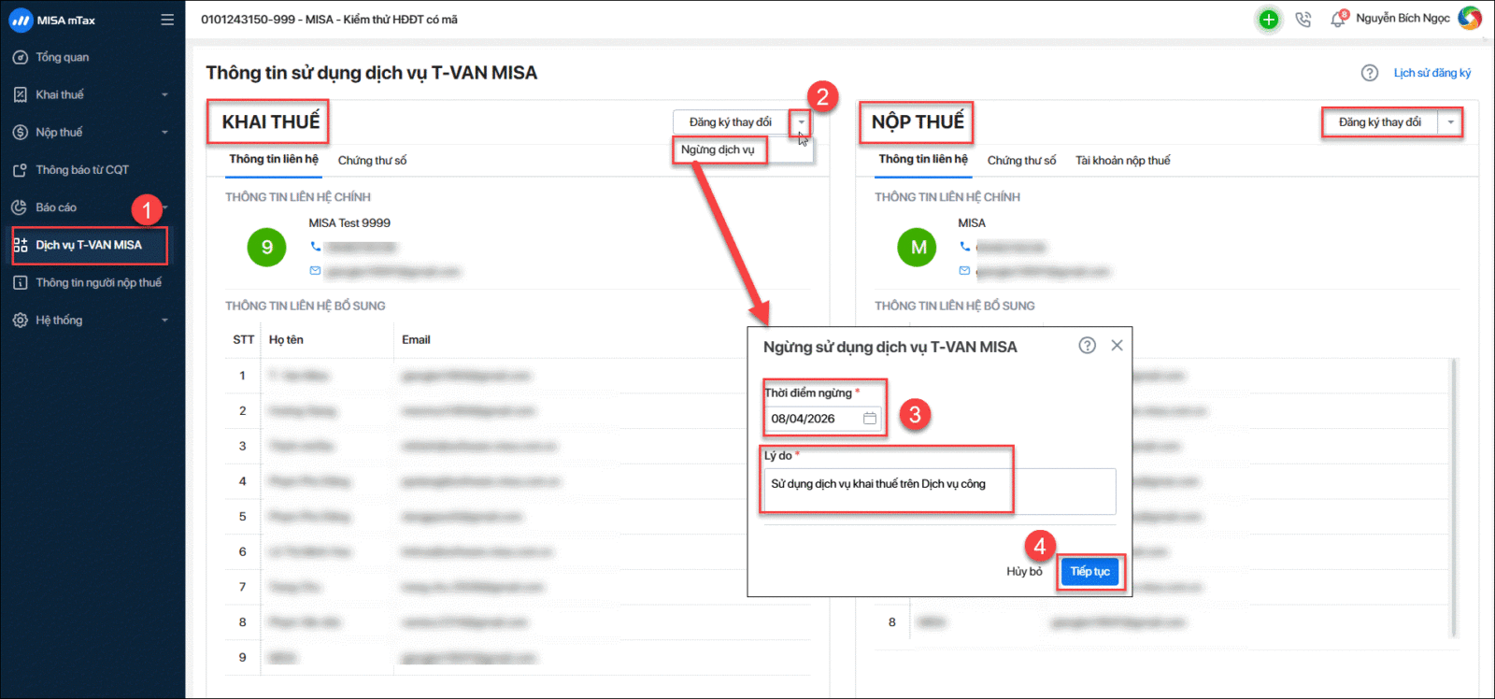Screen dimensions: 1495x699
Task: Click the colorful user avatar icon
Action: 1470,19
